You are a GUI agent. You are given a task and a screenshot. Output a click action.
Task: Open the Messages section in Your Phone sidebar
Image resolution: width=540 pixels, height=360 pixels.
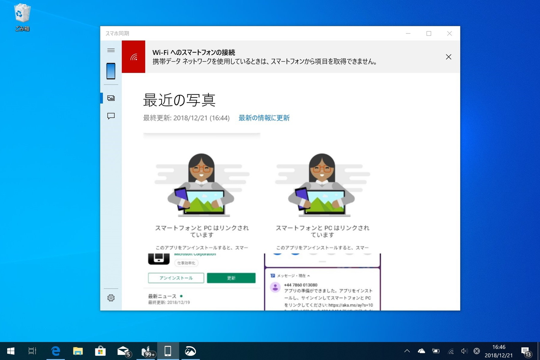[x=111, y=116]
